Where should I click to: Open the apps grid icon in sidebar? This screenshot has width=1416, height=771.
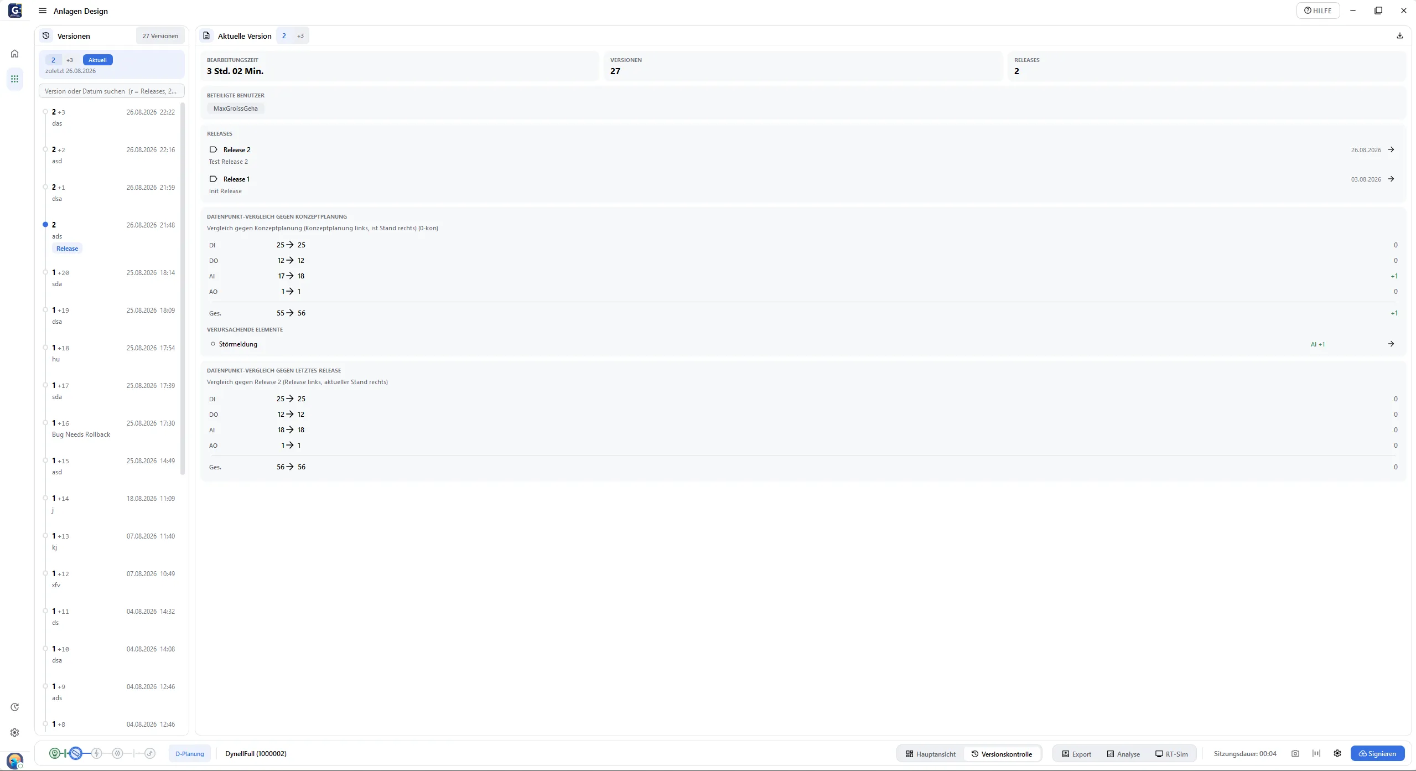pos(15,79)
